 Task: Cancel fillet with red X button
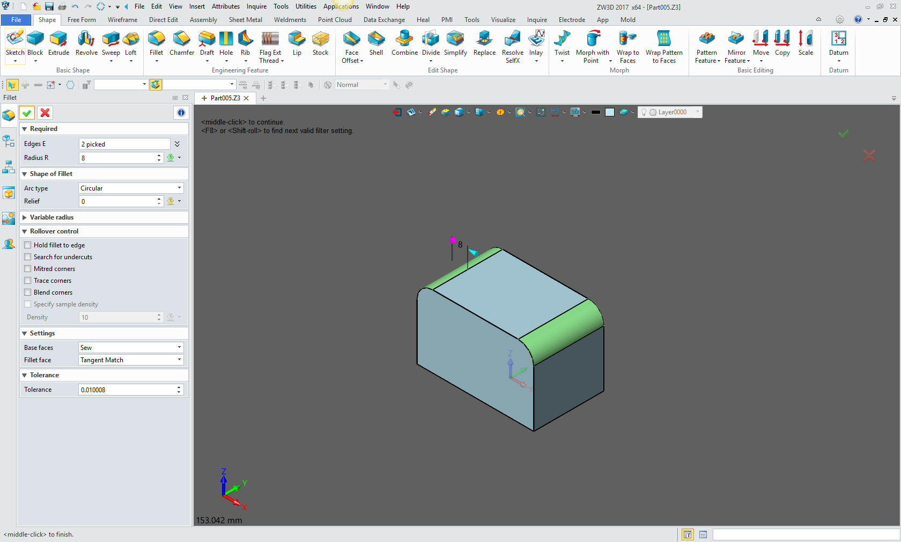coord(45,113)
